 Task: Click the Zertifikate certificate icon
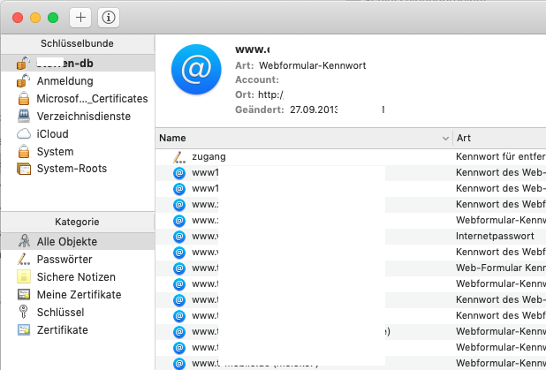(x=24, y=330)
